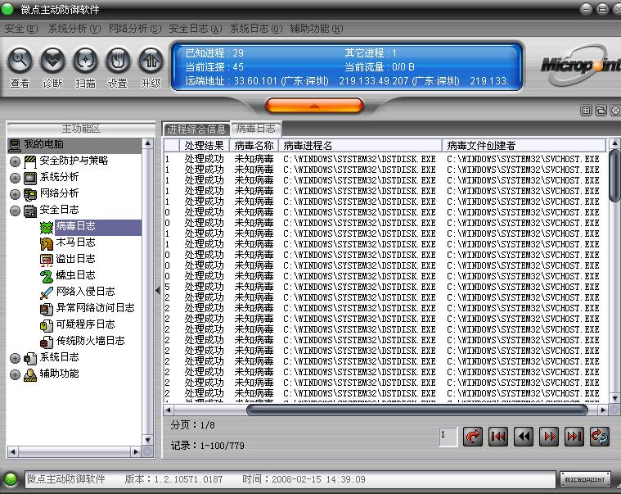Sort by 病毒进程名 column header
Screen dimensions: 621x494
pyautogui.click(x=360, y=145)
